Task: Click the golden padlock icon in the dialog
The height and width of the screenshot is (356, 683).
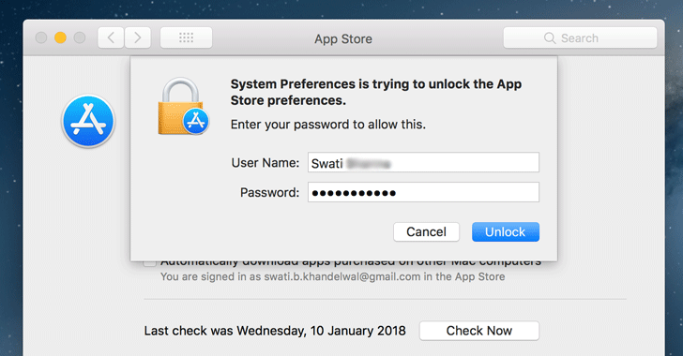Action: click(181, 106)
